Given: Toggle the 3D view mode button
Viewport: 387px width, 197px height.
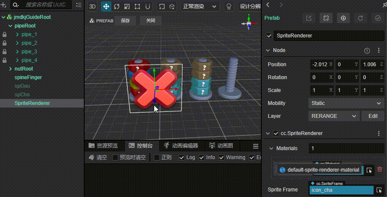Looking at the screenshot, I should pyautogui.click(x=92, y=6).
